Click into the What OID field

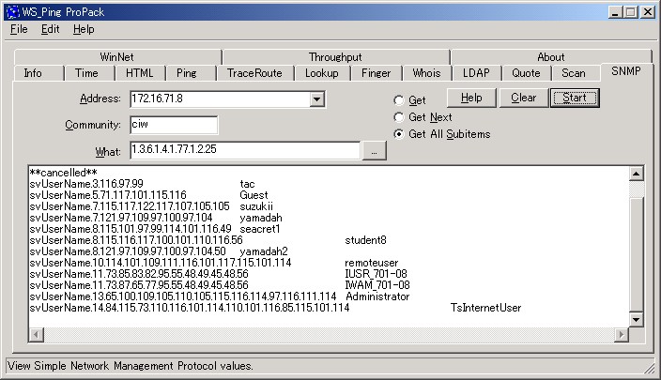pos(245,150)
